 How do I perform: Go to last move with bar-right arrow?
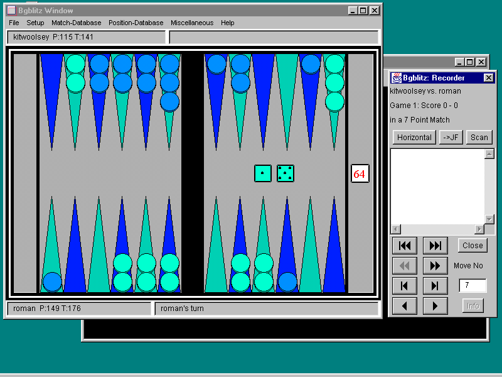point(435,286)
